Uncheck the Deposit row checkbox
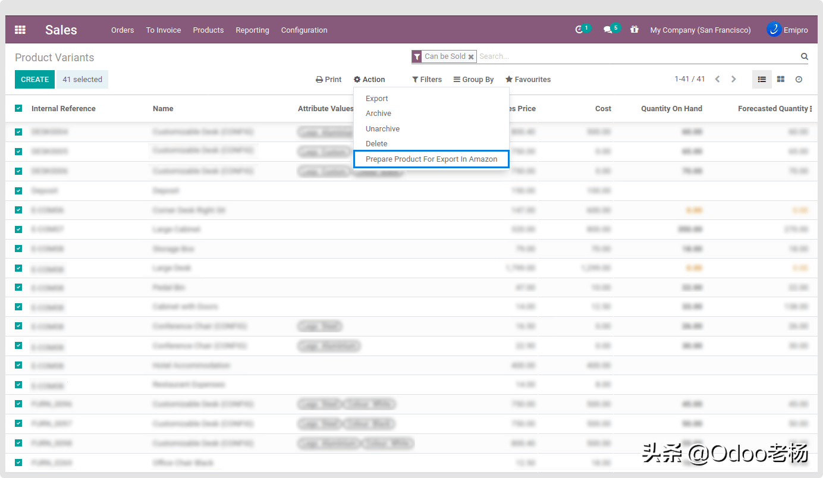This screenshot has height=478, width=823. click(18, 190)
